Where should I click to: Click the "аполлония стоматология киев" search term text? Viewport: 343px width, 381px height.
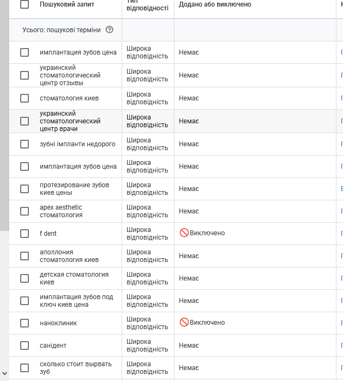click(69, 256)
